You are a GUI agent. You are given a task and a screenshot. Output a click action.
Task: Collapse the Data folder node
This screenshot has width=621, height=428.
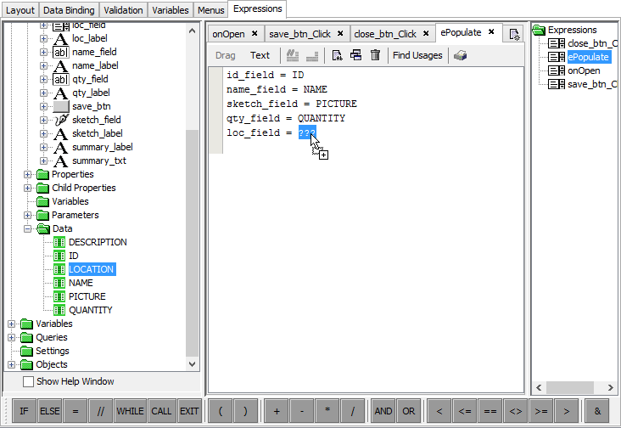click(x=29, y=228)
